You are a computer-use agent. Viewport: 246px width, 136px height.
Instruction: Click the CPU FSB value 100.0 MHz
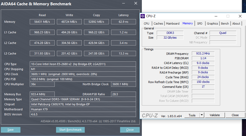83,79
